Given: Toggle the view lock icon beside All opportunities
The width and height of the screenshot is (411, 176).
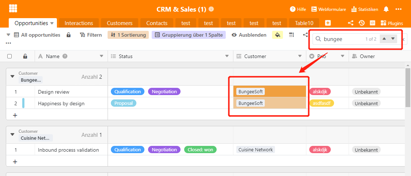Looking at the screenshot, I should pos(69,35).
